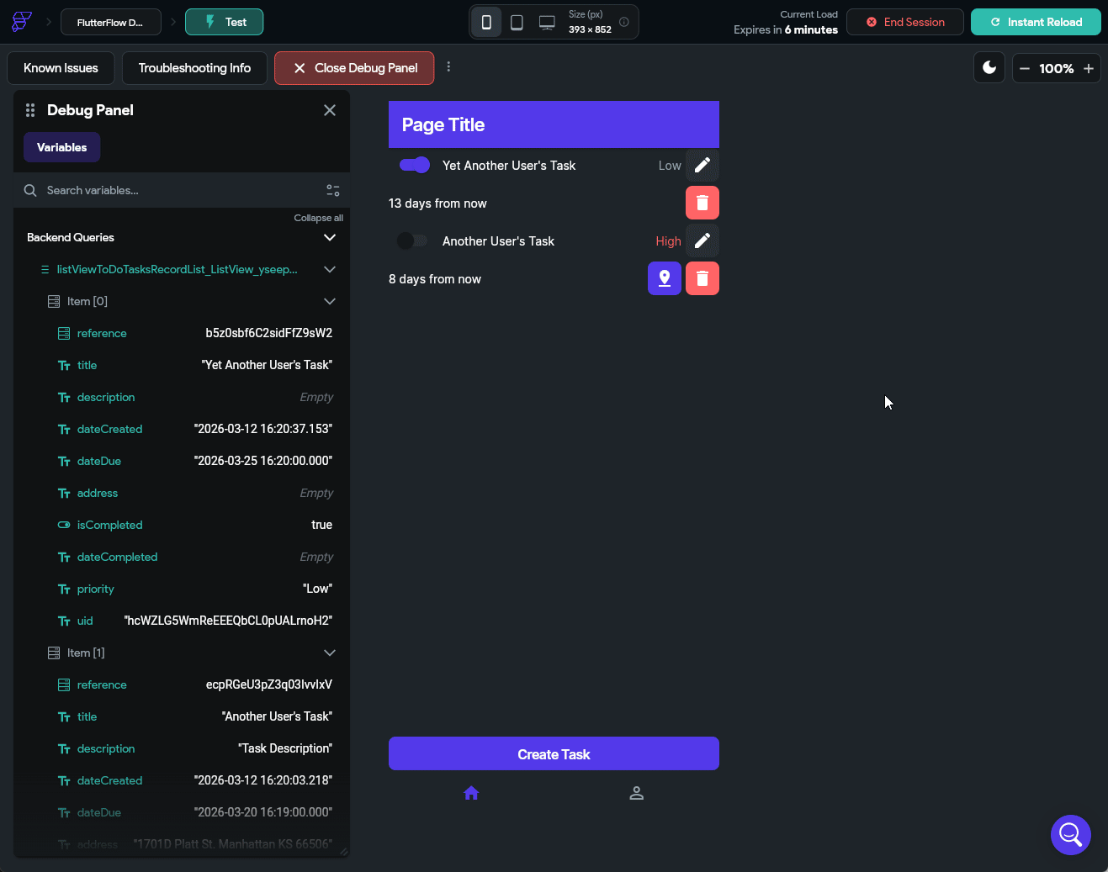Click the priority "Low" value
Screen dimensions: 1108x872
click(x=318, y=589)
